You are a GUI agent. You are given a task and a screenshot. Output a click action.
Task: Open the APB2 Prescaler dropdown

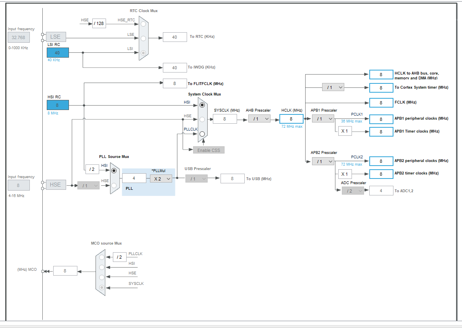point(323,161)
